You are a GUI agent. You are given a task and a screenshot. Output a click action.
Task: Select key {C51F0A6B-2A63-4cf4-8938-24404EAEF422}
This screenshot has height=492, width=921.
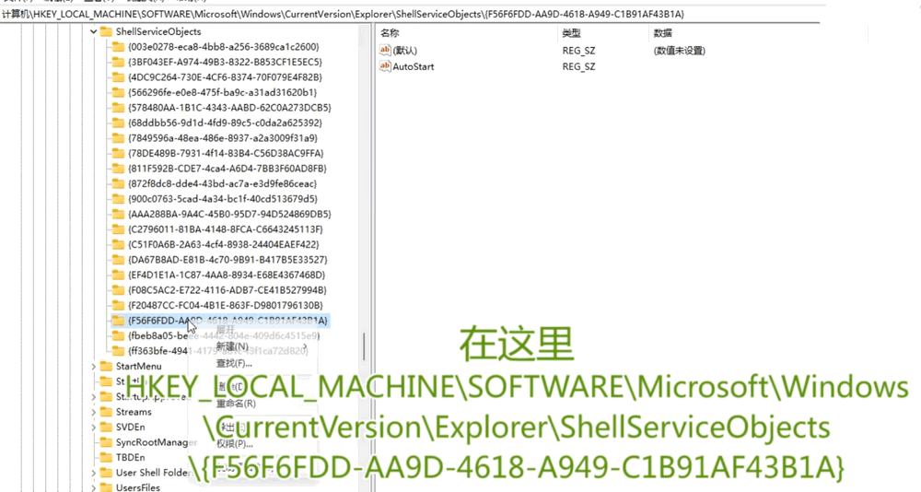(x=223, y=244)
